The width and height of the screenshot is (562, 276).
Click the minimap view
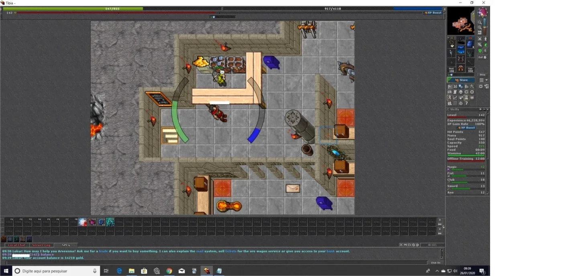coord(461,21)
